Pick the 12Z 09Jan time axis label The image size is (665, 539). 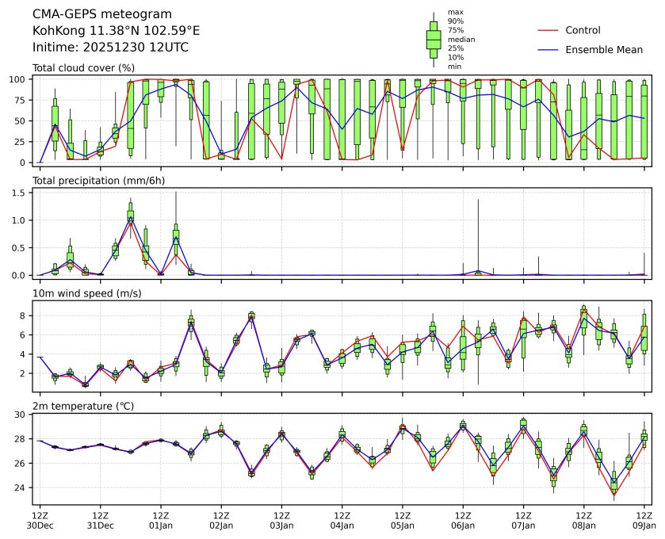(644, 519)
